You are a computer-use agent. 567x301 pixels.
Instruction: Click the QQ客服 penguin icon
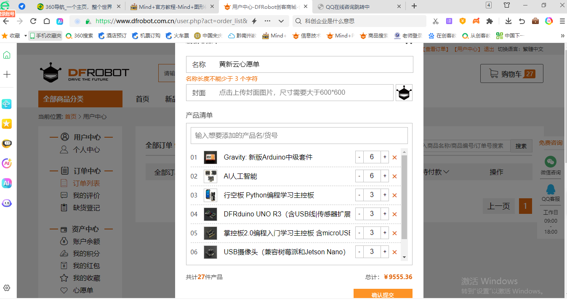(551, 189)
